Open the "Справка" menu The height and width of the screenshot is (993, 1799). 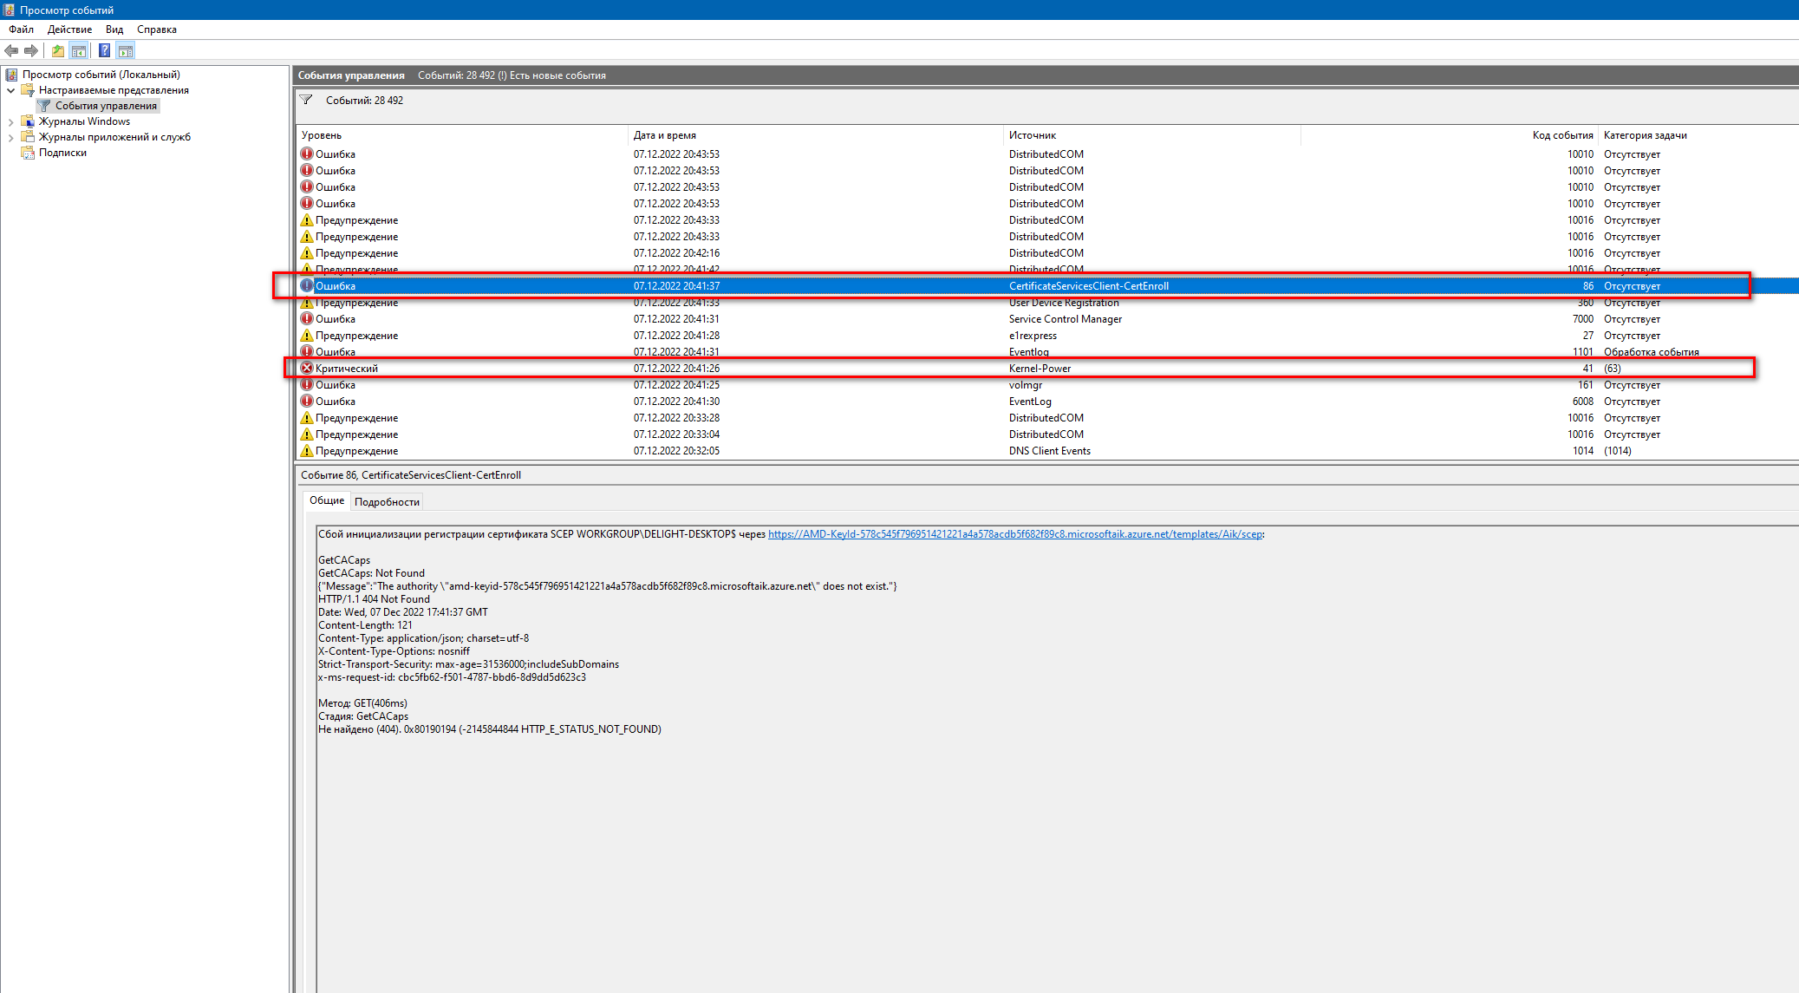157,29
